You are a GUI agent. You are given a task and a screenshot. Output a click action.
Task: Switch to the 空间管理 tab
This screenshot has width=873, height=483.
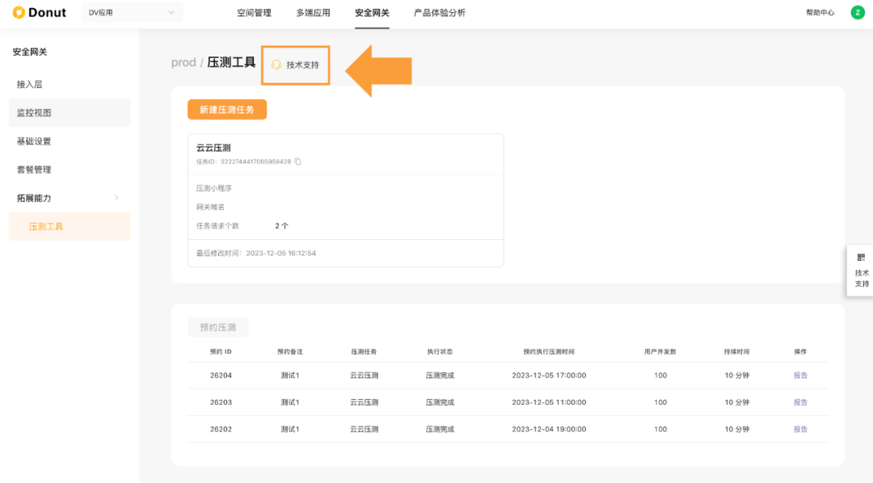(x=254, y=13)
